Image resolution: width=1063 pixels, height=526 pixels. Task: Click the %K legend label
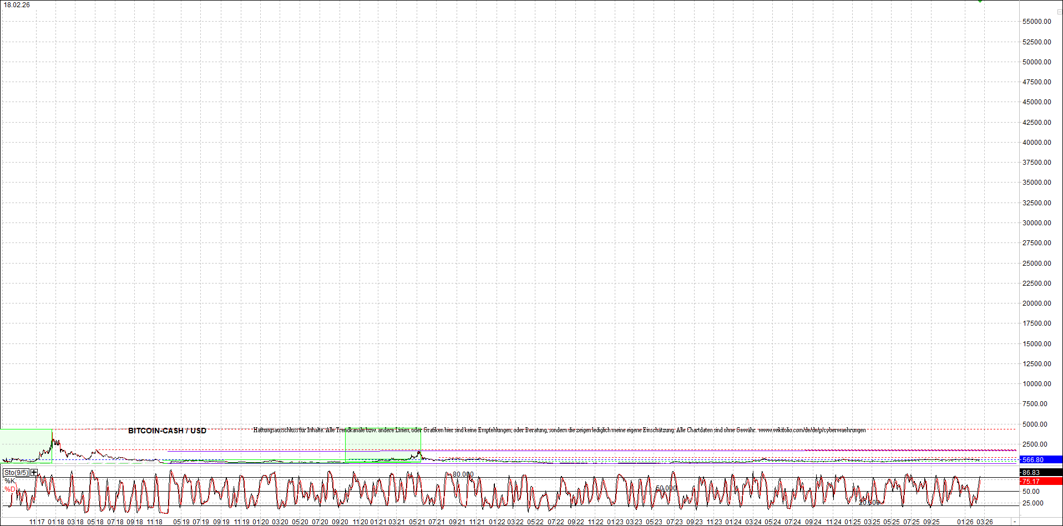9,481
